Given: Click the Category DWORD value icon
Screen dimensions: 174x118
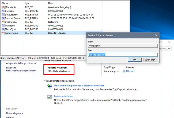Looking at the screenshot, I should 3,11.
